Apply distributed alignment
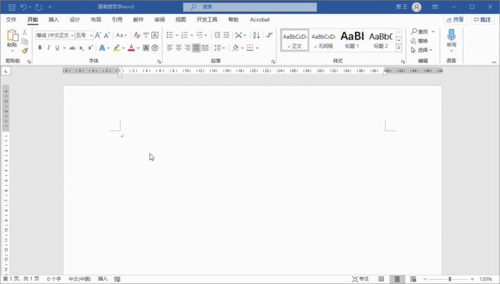The image size is (500, 284). point(206,48)
